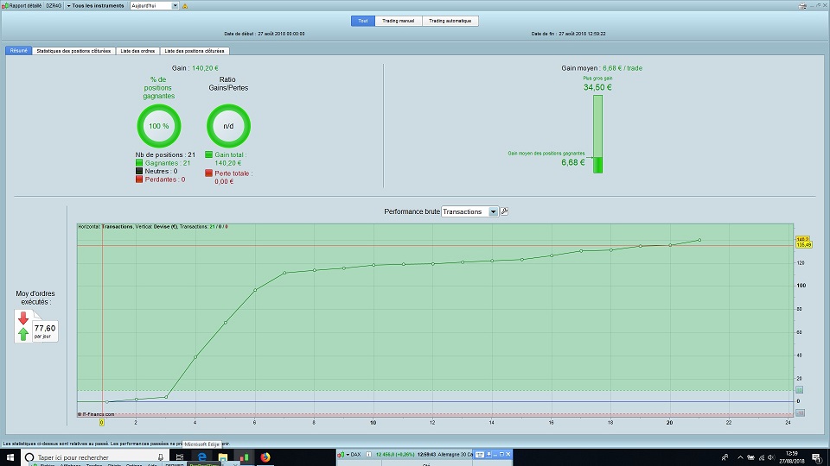Screen dimensions: 830x466
Task: Switch to the Résumé tab
Action: click(18, 51)
